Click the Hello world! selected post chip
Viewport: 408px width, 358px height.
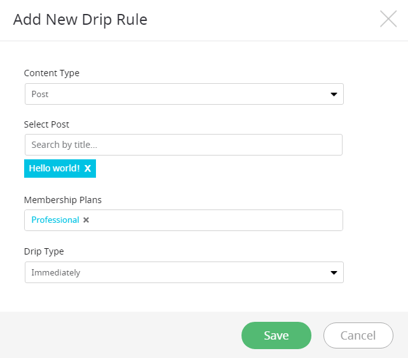(60, 168)
